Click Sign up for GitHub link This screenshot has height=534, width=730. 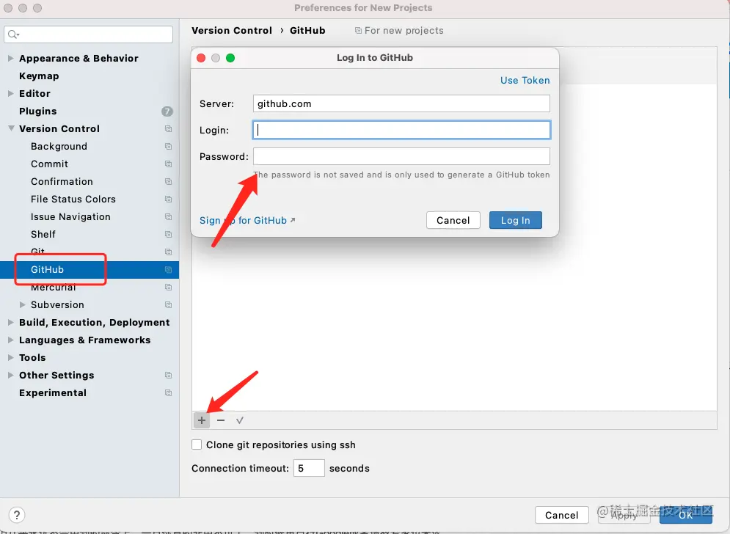point(247,220)
